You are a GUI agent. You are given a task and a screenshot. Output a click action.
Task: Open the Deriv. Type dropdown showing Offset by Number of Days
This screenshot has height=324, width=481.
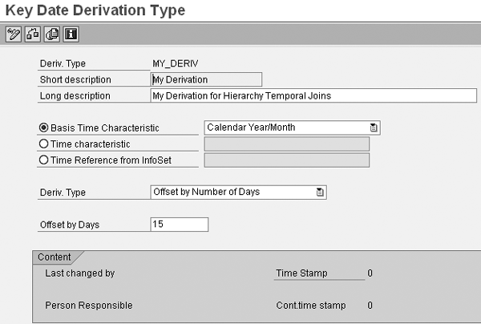238,192
